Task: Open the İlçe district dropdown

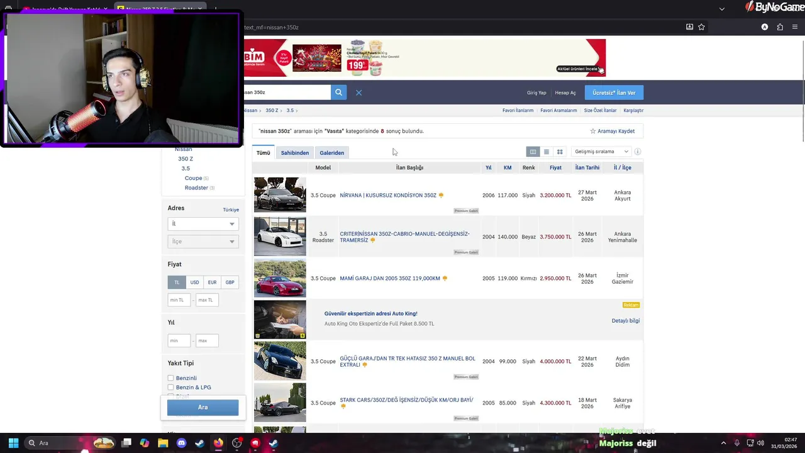Action: pos(203,242)
